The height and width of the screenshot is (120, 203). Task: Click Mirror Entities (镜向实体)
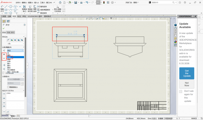42,7
